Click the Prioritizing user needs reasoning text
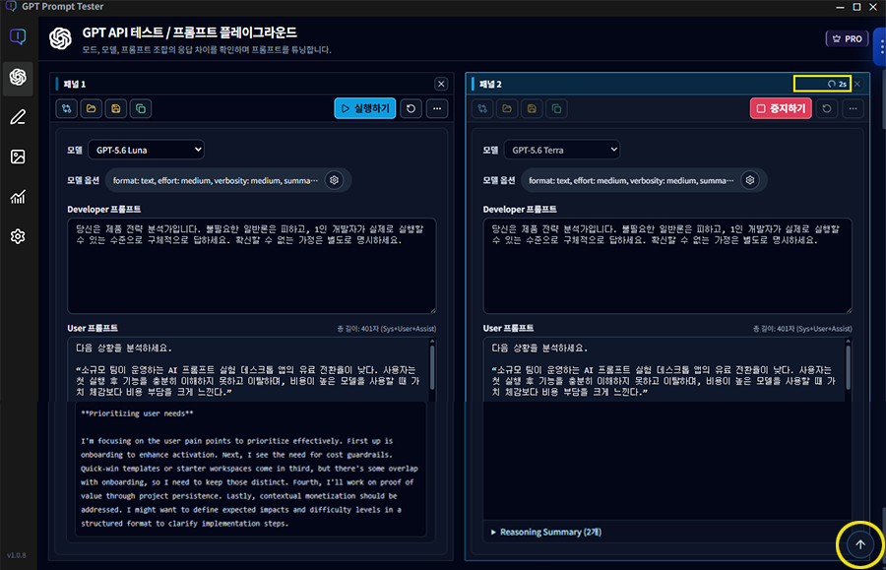This screenshot has height=570, width=886. tap(137, 413)
